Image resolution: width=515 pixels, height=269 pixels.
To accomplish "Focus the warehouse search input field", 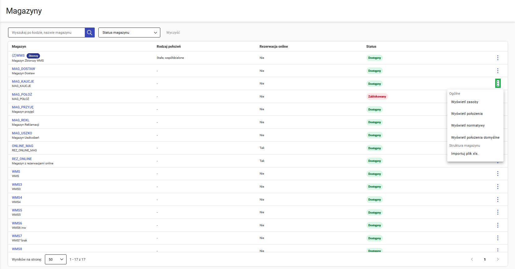I will [46, 33].
